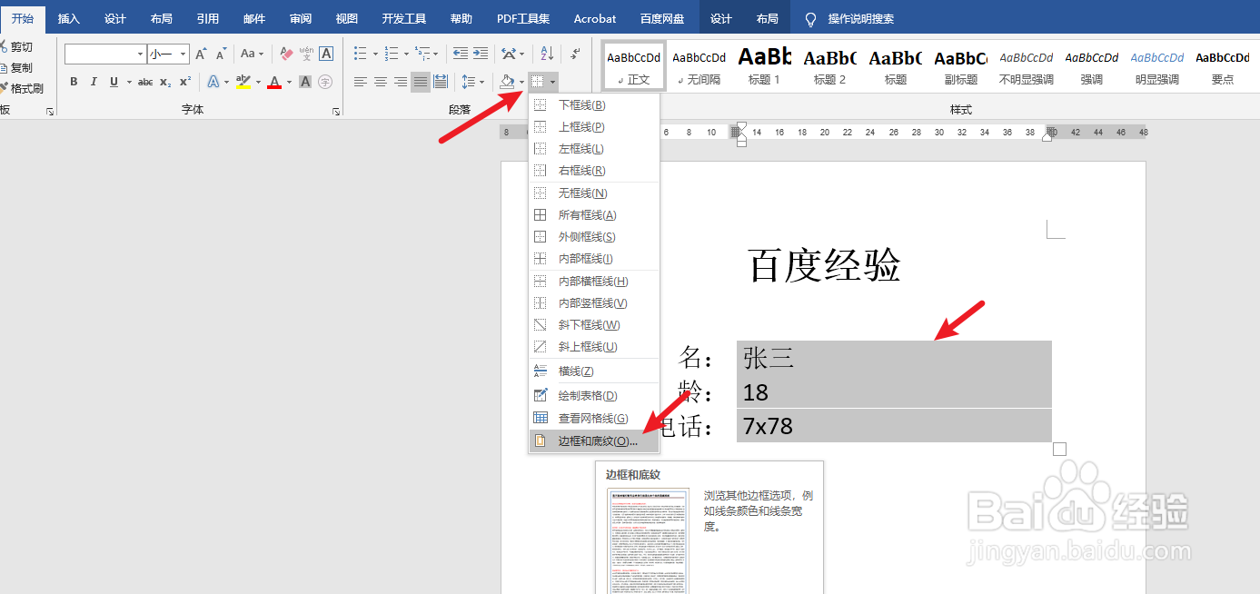This screenshot has height=594, width=1260.
Task: Toggle show paragraph marks icon
Action: (x=574, y=54)
